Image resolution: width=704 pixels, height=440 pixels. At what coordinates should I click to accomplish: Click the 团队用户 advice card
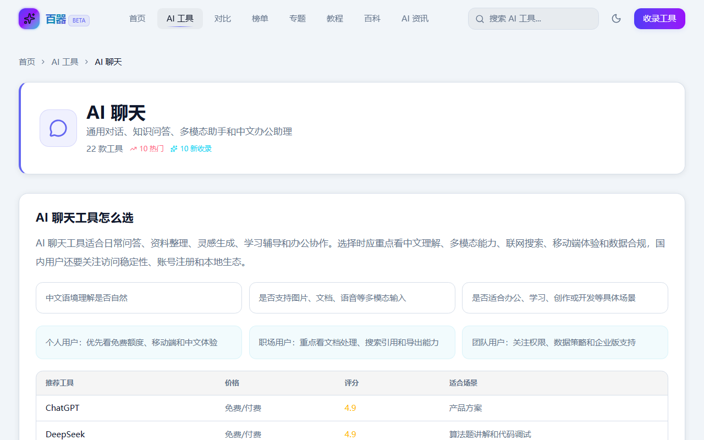[x=565, y=343]
